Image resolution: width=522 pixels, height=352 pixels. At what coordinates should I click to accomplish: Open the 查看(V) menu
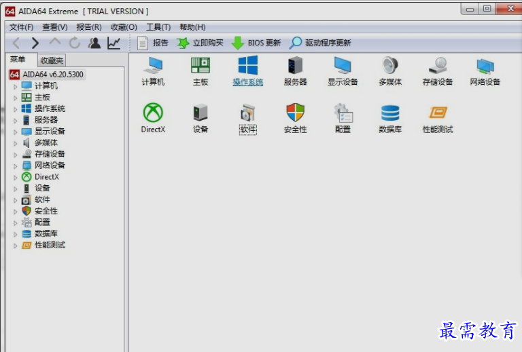point(55,27)
